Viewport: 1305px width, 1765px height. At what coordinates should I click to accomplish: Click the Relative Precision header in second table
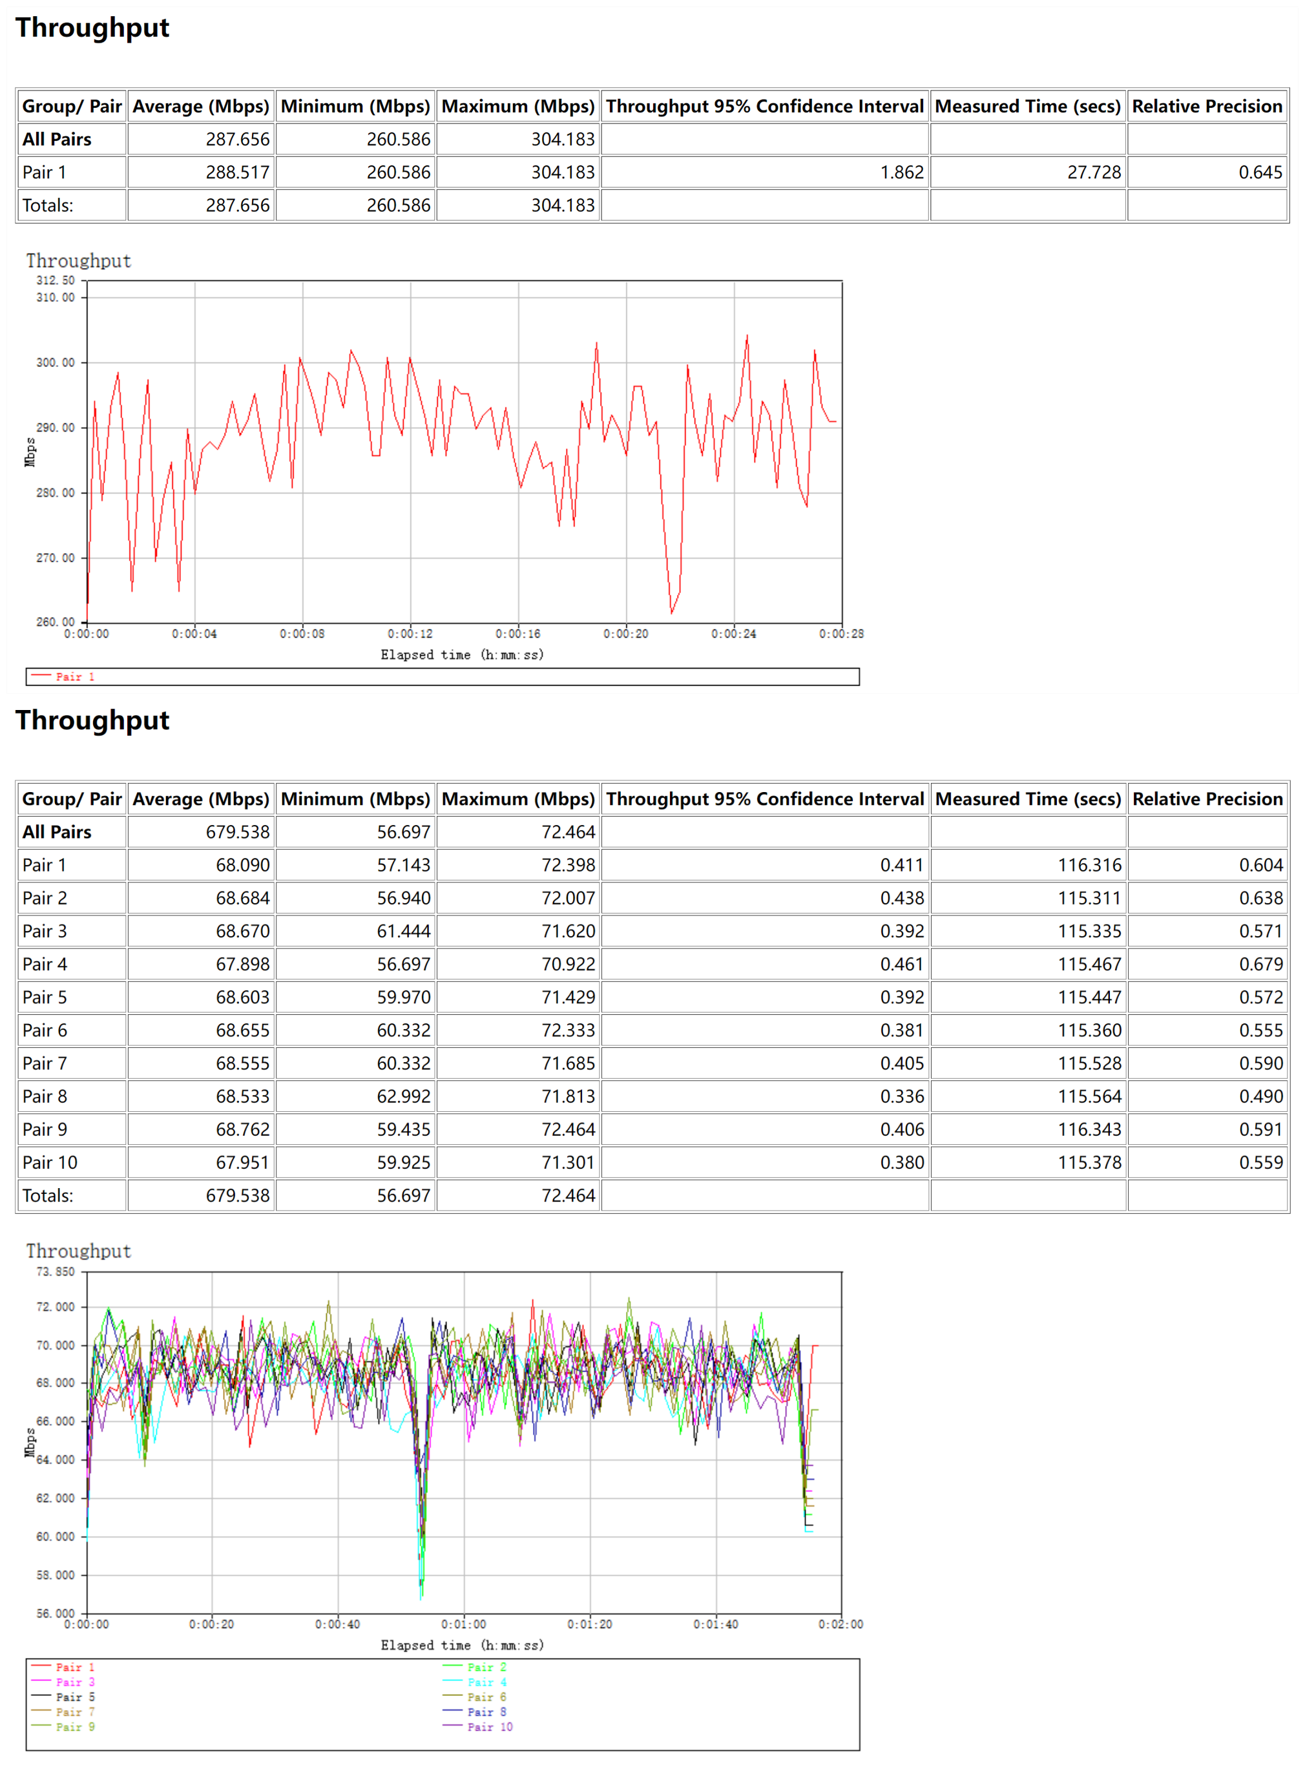tap(1207, 799)
